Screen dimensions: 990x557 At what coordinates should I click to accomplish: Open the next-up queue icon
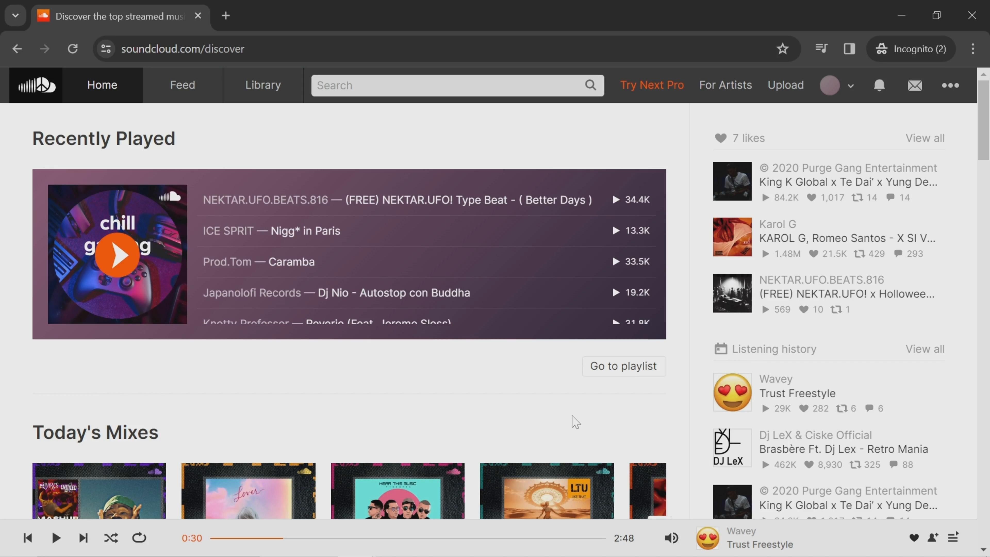[x=953, y=537]
